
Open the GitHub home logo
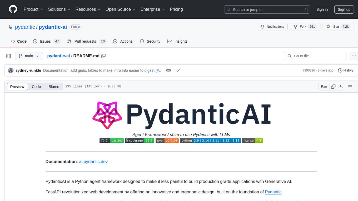pyautogui.click(x=13, y=9)
